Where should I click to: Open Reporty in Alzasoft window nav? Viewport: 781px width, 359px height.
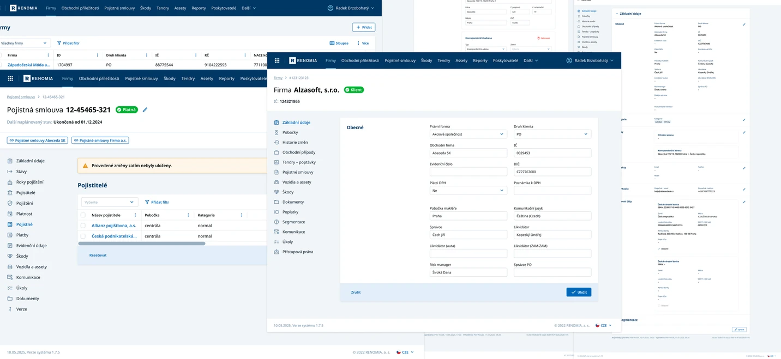pyautogui.click(x=480, y=60)
